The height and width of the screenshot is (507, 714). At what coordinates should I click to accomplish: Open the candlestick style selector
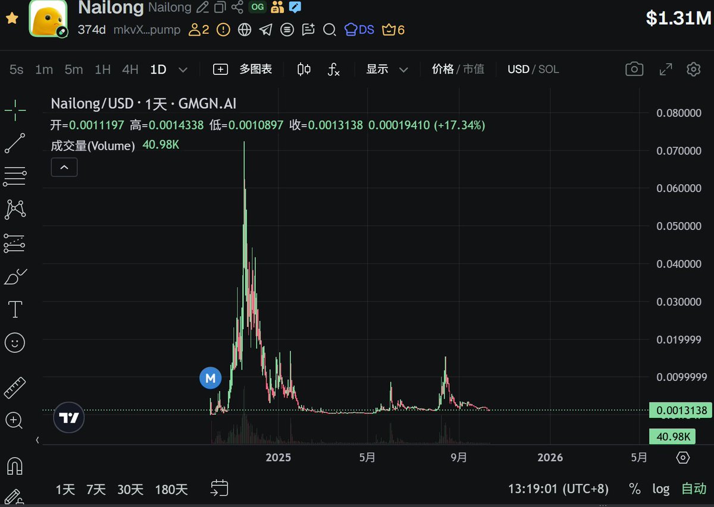[x=303, y=69]
